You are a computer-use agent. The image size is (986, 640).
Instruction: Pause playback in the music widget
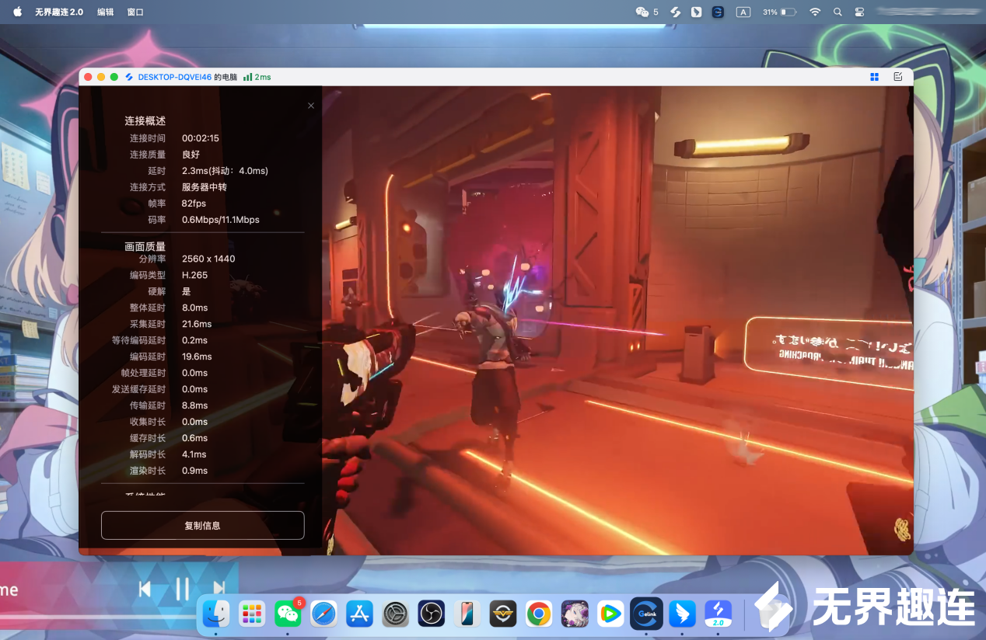pos(182,589)
